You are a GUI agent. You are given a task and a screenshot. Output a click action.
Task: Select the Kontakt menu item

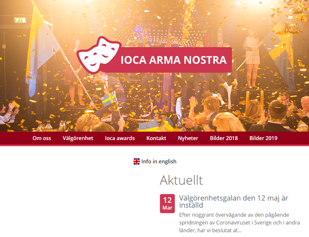point(156,138)
